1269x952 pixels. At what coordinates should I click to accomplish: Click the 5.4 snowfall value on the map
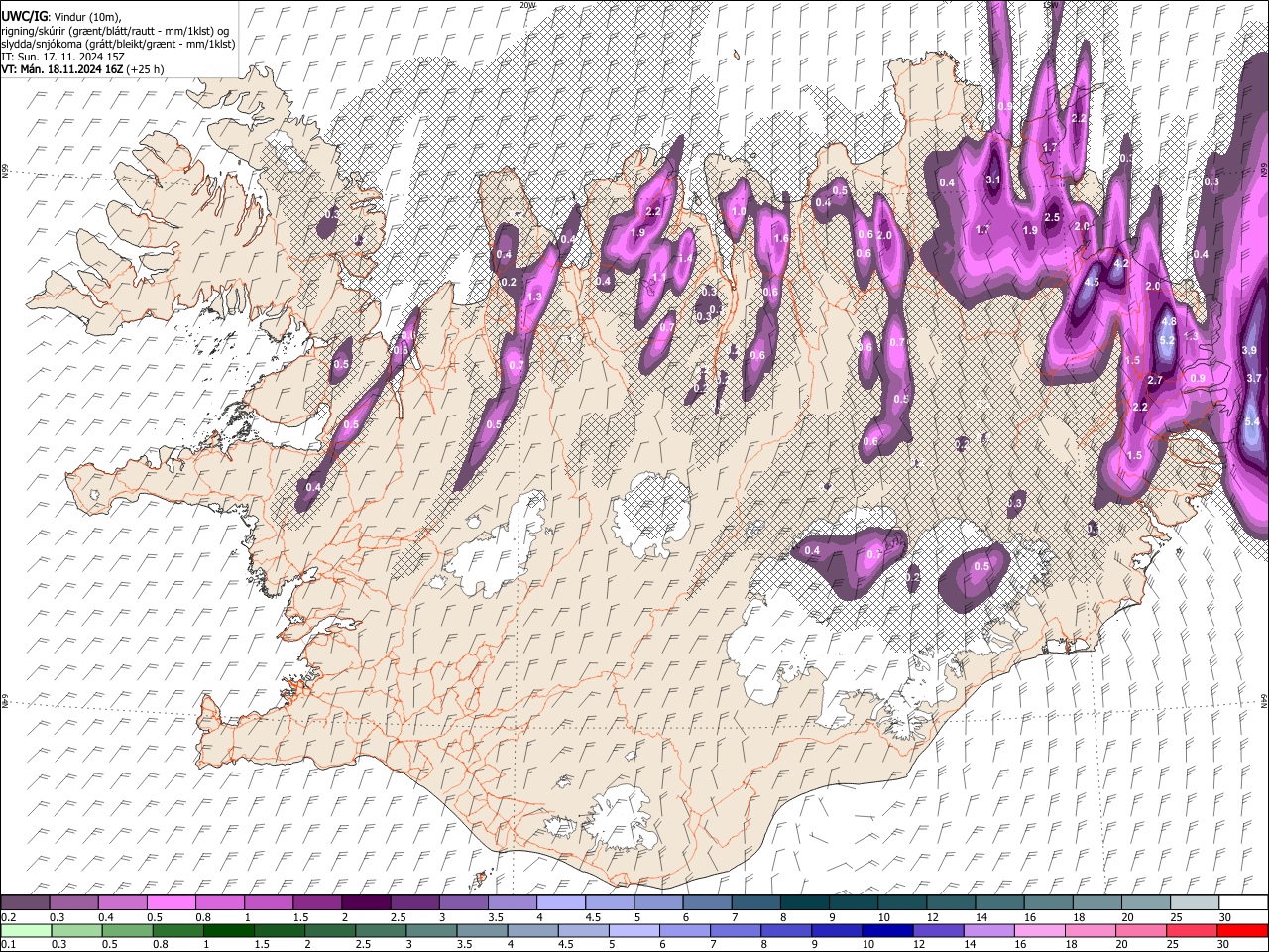coord(1251,422)
